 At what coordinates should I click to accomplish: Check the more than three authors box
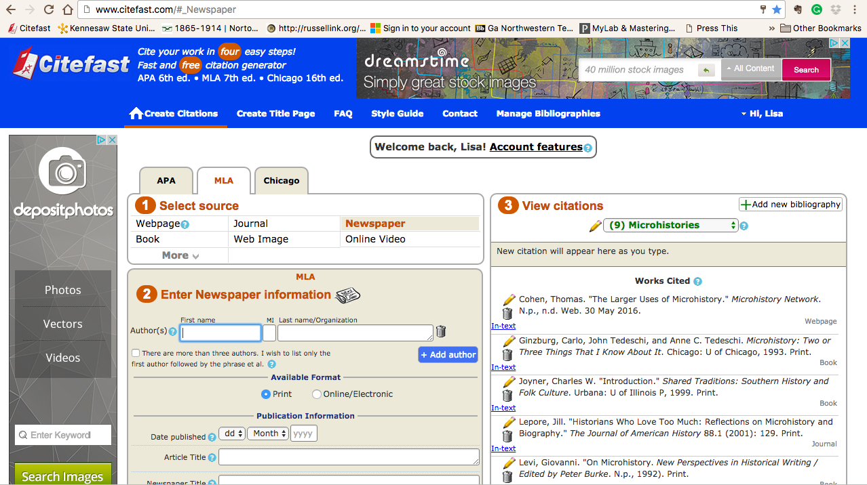point(136,353)
